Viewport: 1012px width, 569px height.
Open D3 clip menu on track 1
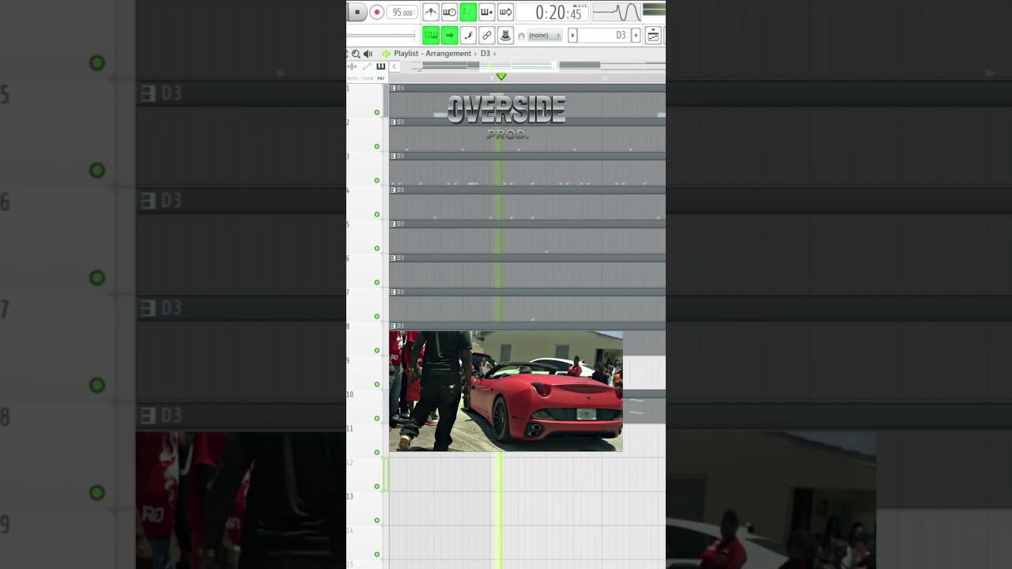[x=393, y=88]
